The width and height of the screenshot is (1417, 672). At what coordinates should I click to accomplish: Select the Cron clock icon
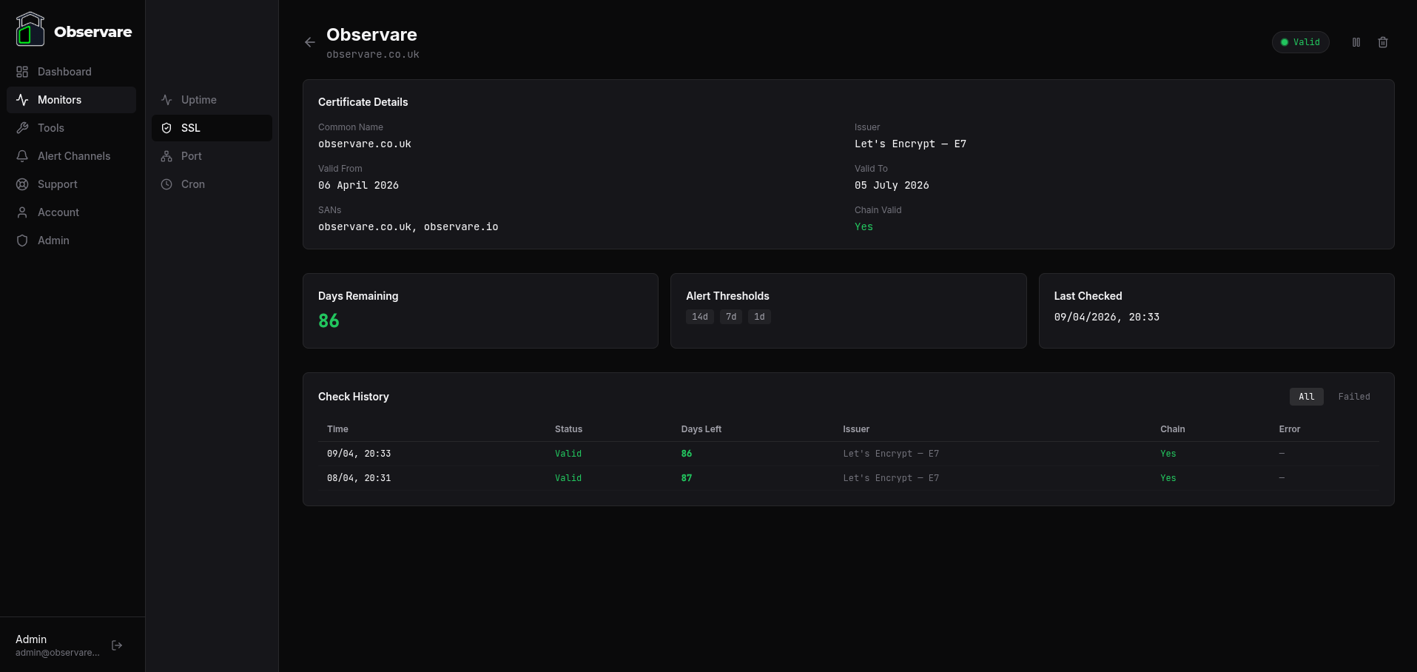point(166,184)
